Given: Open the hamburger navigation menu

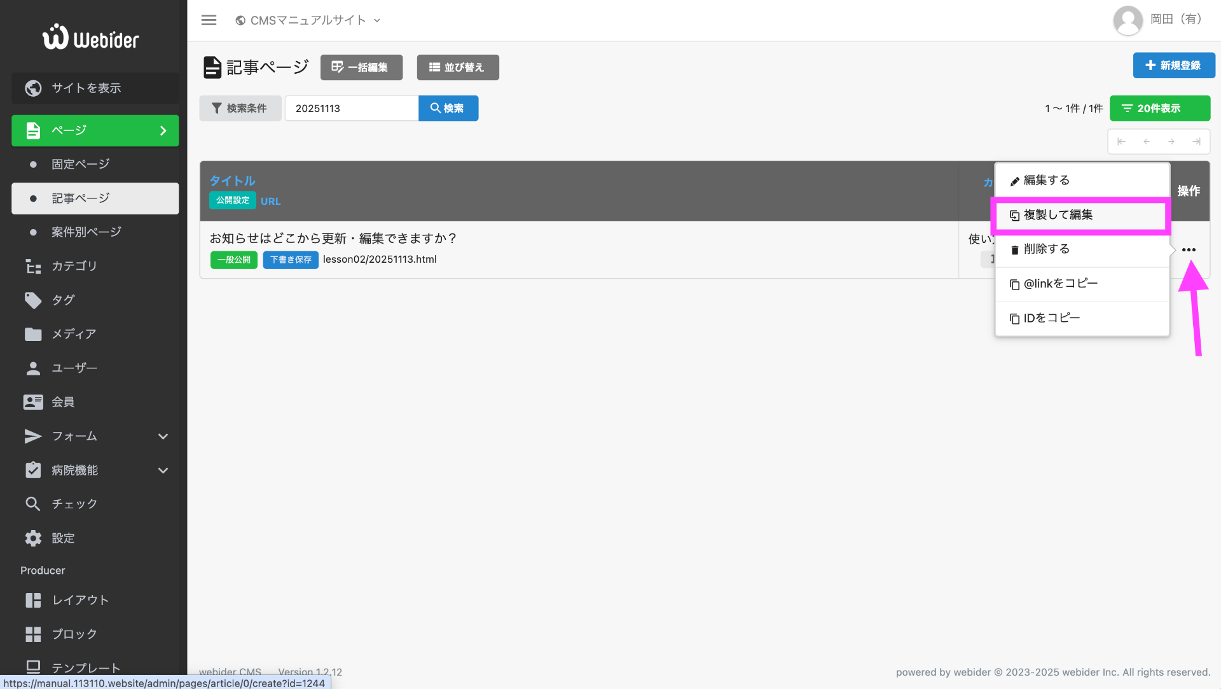Looking at the screenshot, I should click(x=209, y=20).
